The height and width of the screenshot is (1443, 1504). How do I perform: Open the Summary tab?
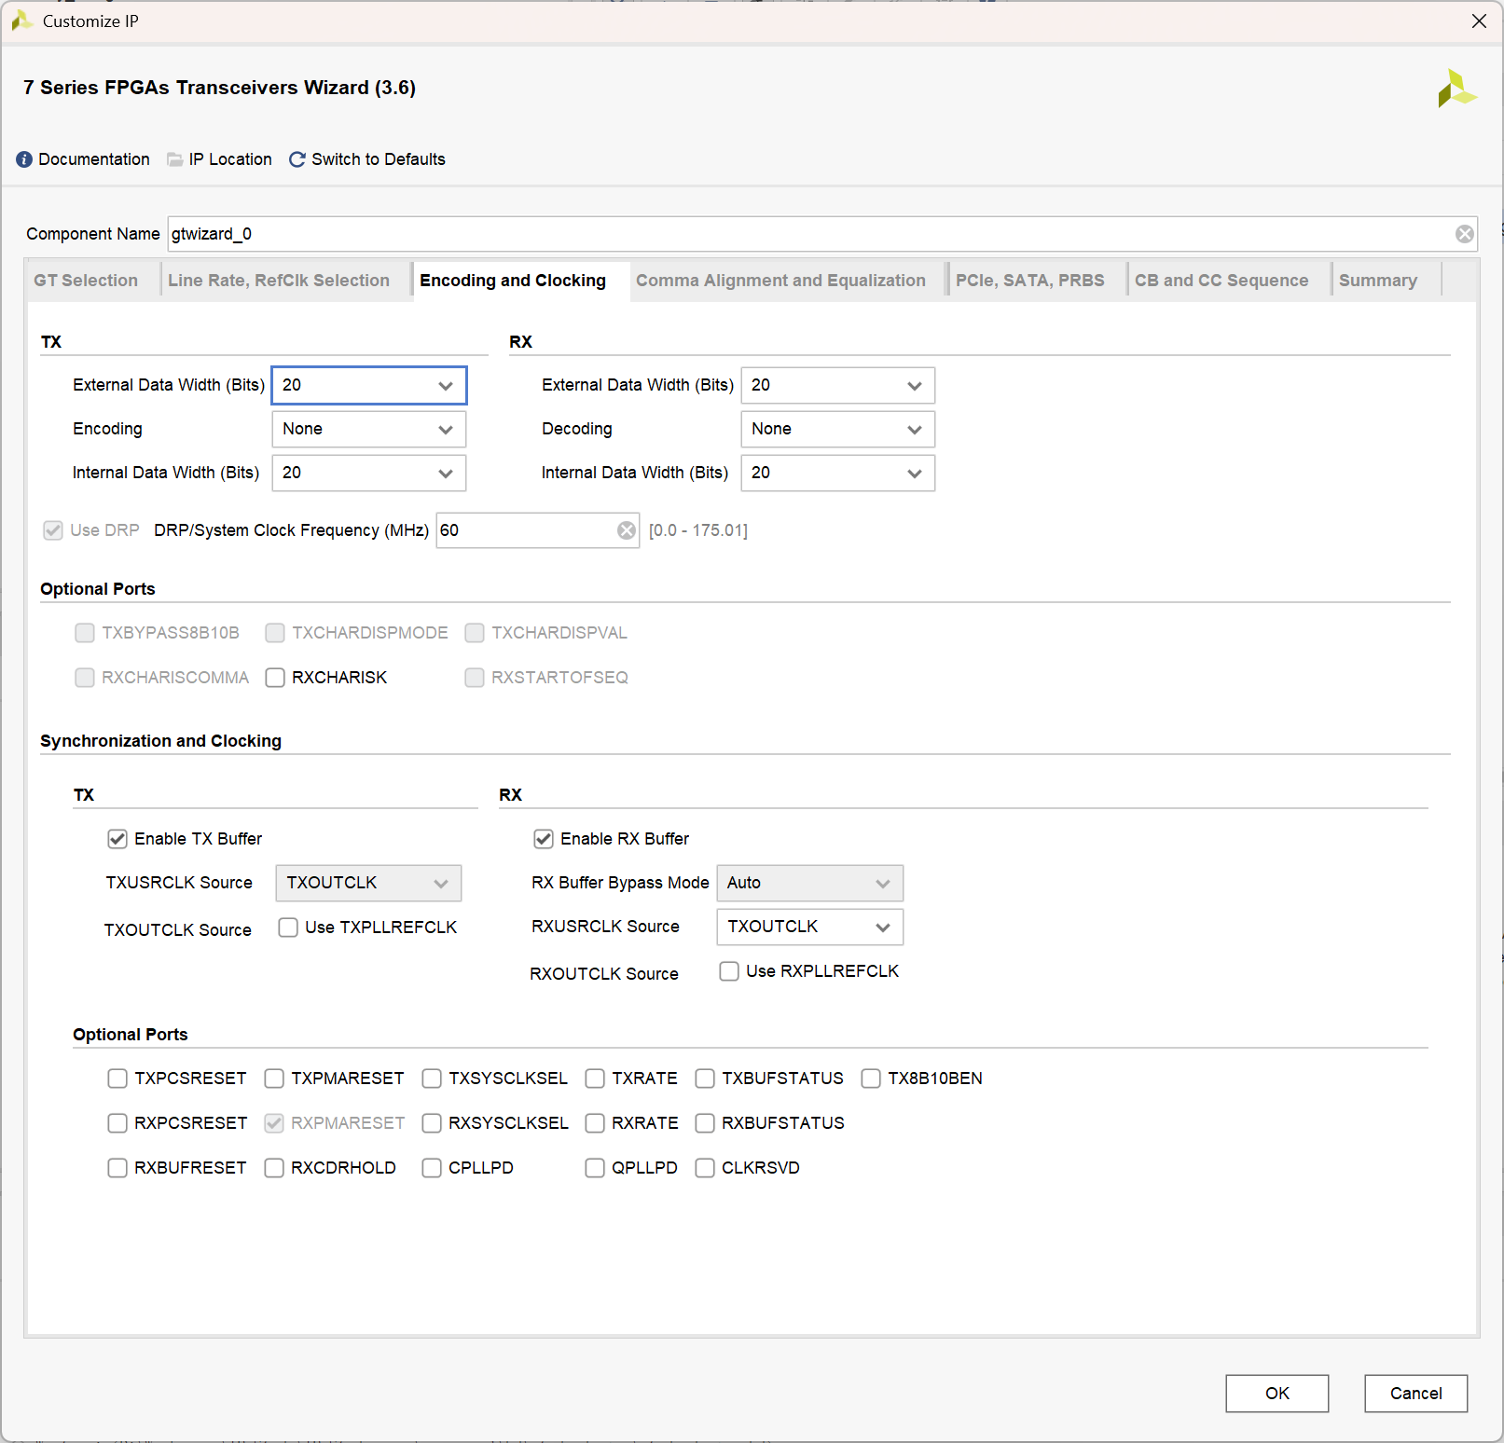coord(1378,281)
